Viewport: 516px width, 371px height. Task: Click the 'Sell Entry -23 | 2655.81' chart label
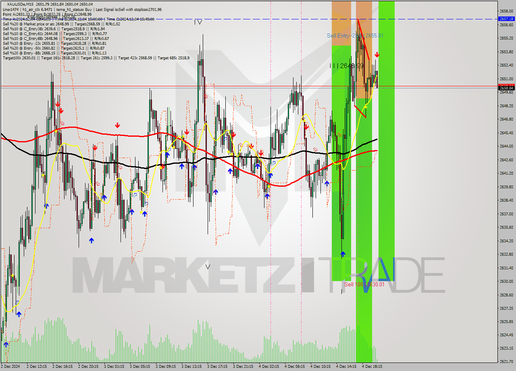coord(355,35)
